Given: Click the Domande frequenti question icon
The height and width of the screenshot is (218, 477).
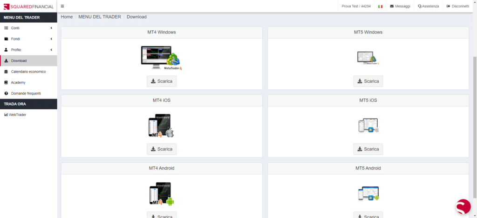Looking at the screenshot, I should pos(6,93).
